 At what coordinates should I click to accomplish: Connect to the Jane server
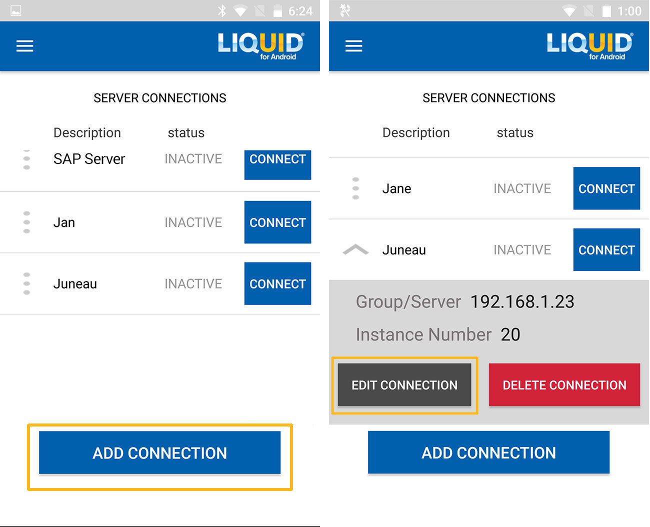coord(606,188)
